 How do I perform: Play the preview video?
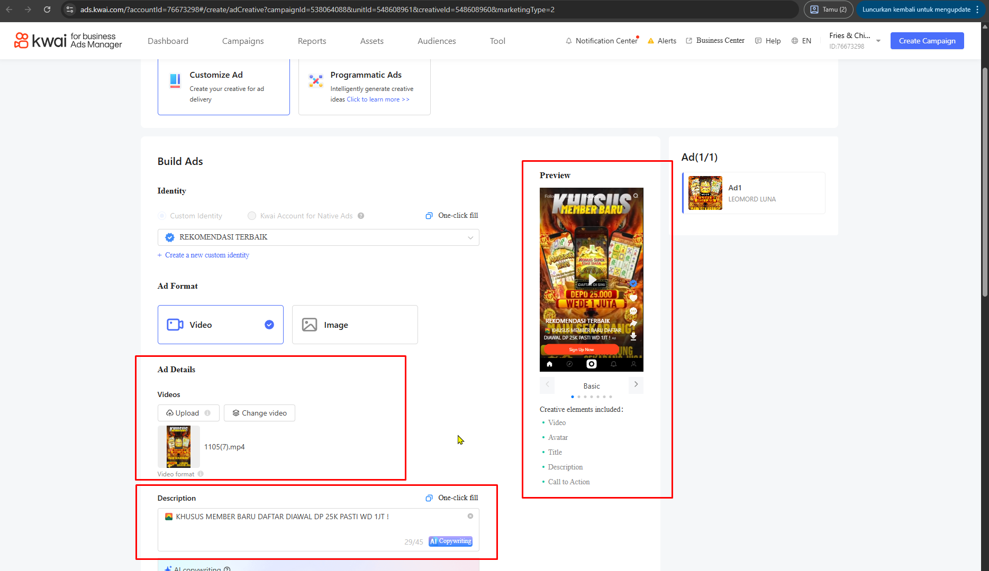click(592, 279)
